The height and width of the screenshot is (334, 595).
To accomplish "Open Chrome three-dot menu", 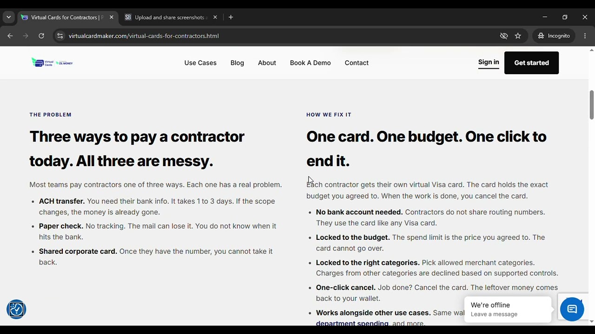I will pyautogui.click(x=585, y=36).
